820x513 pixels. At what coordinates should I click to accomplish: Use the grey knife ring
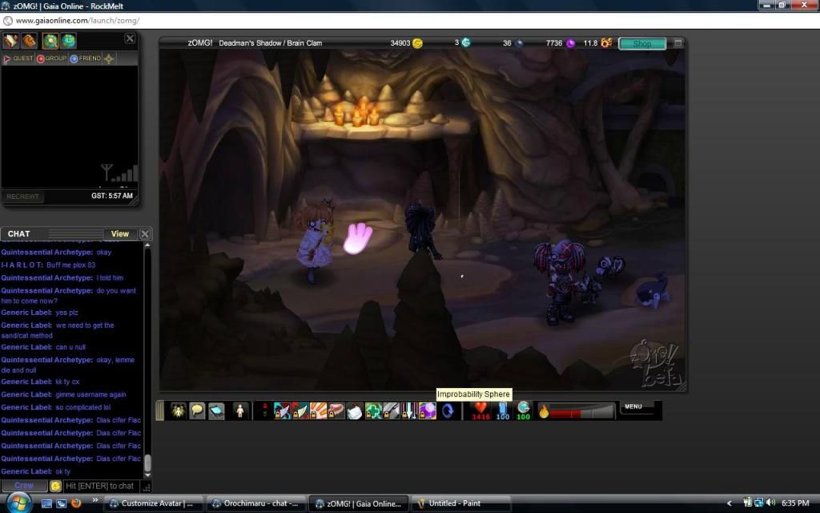click(x=391, y=411)
